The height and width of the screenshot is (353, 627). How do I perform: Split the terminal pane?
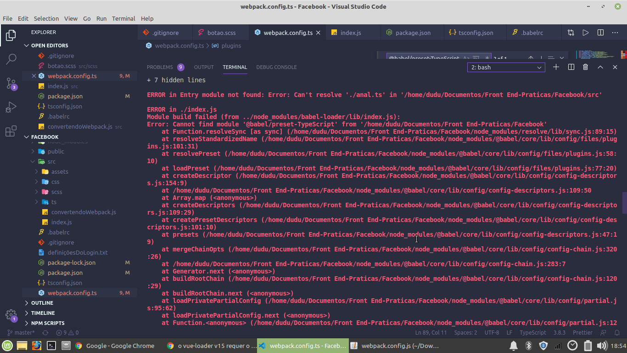click(x=571, y=67)
